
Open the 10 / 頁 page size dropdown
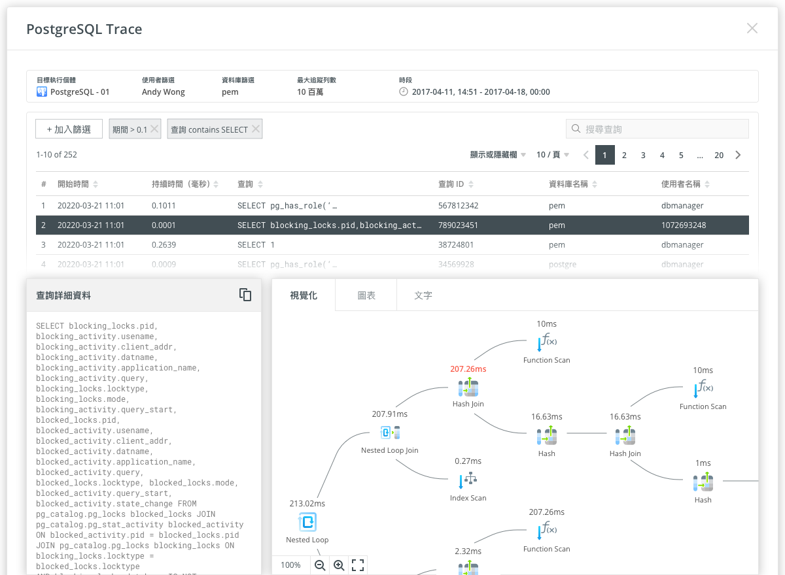click(553, 155)
